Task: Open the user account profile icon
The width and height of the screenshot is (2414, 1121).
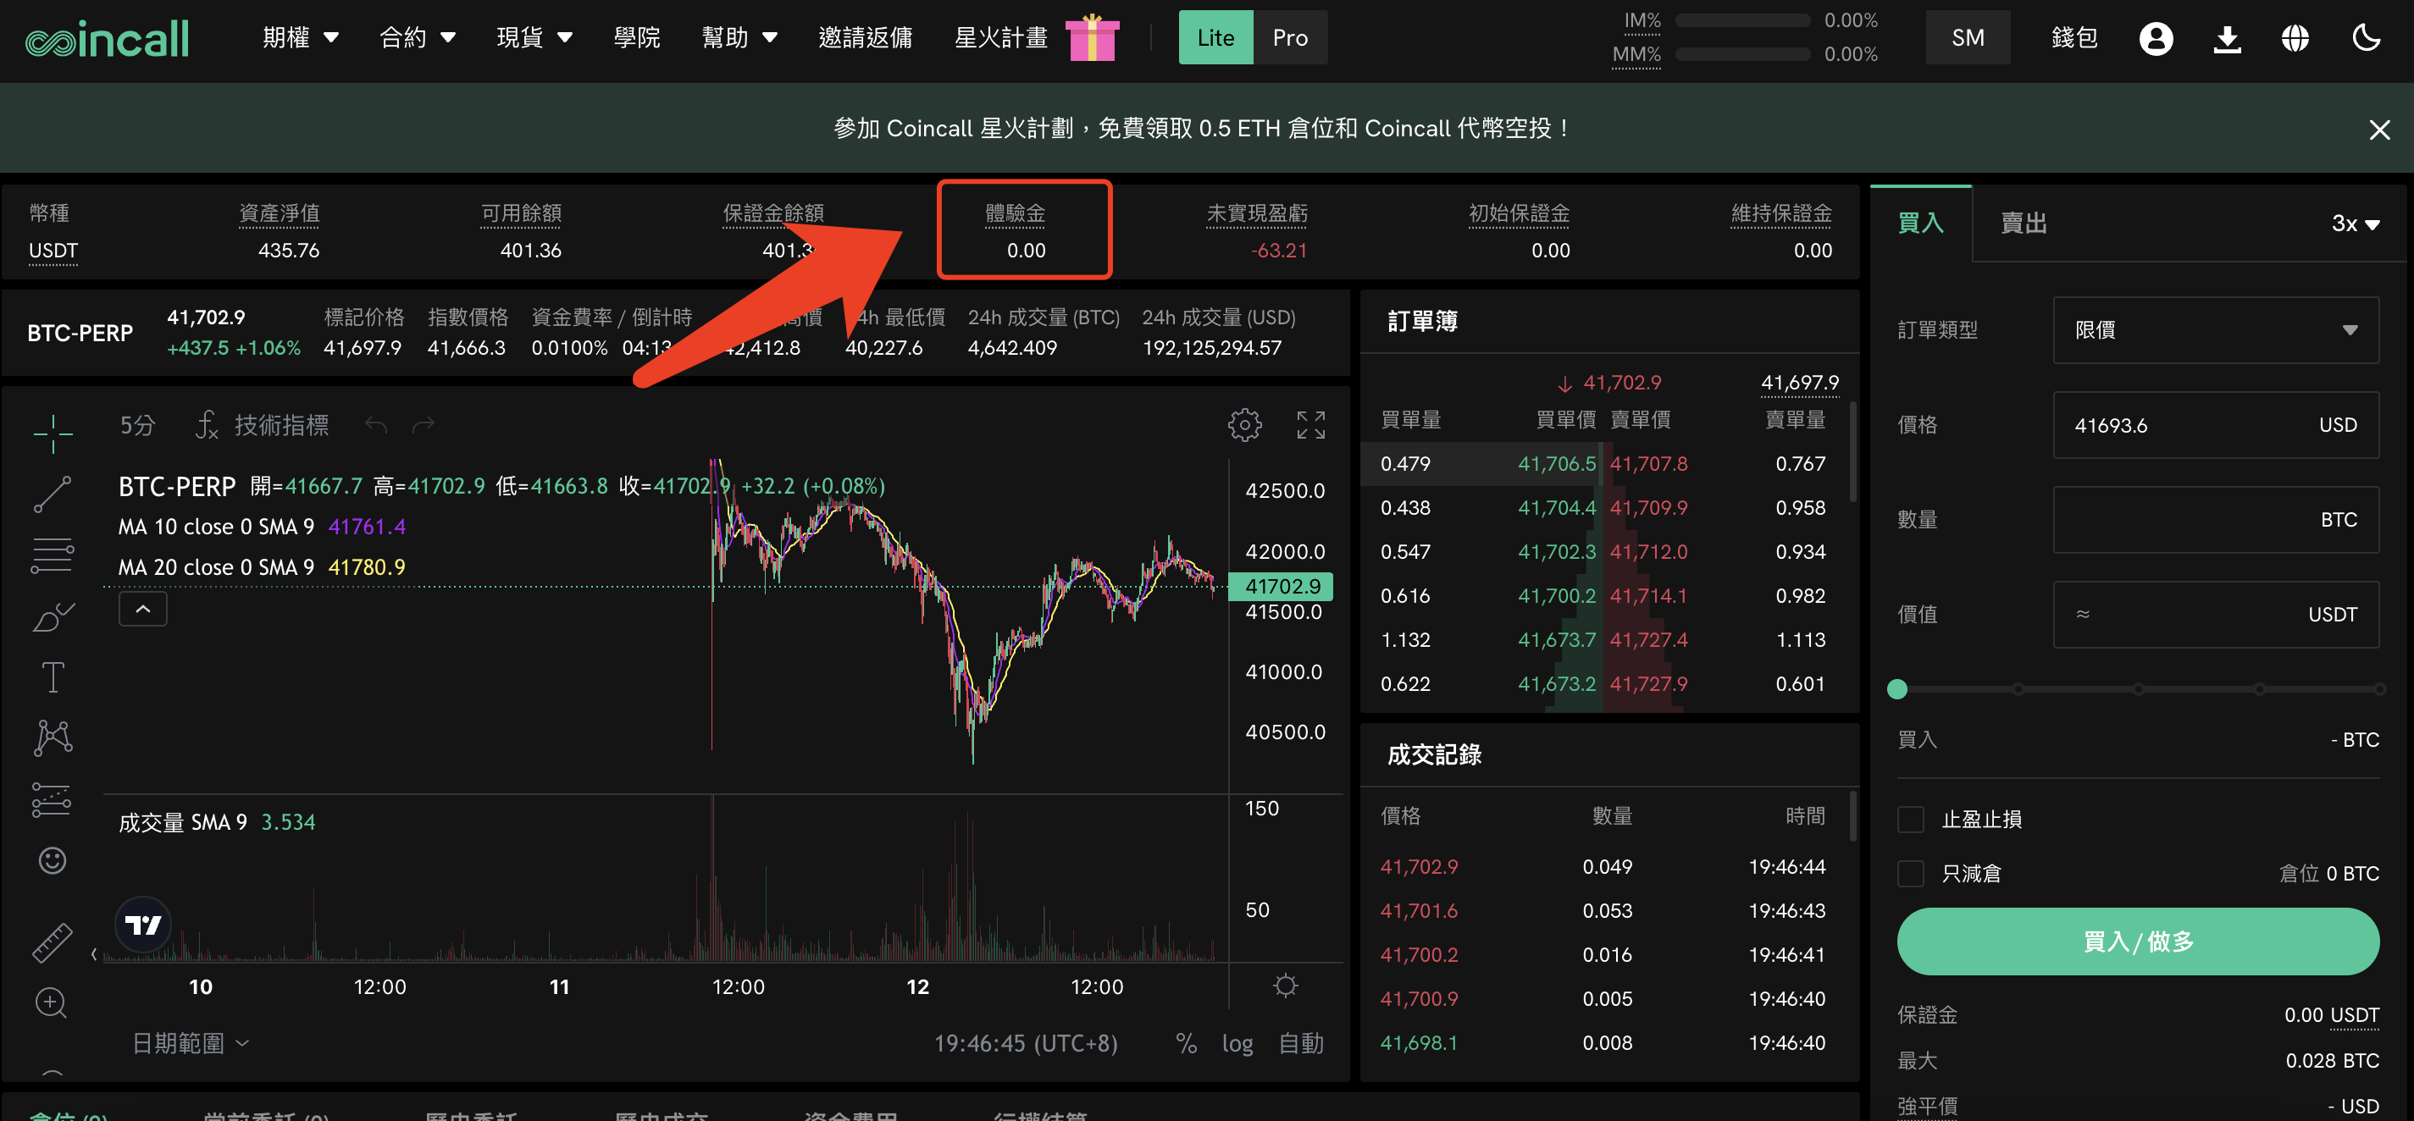Action: (2156, 38)
